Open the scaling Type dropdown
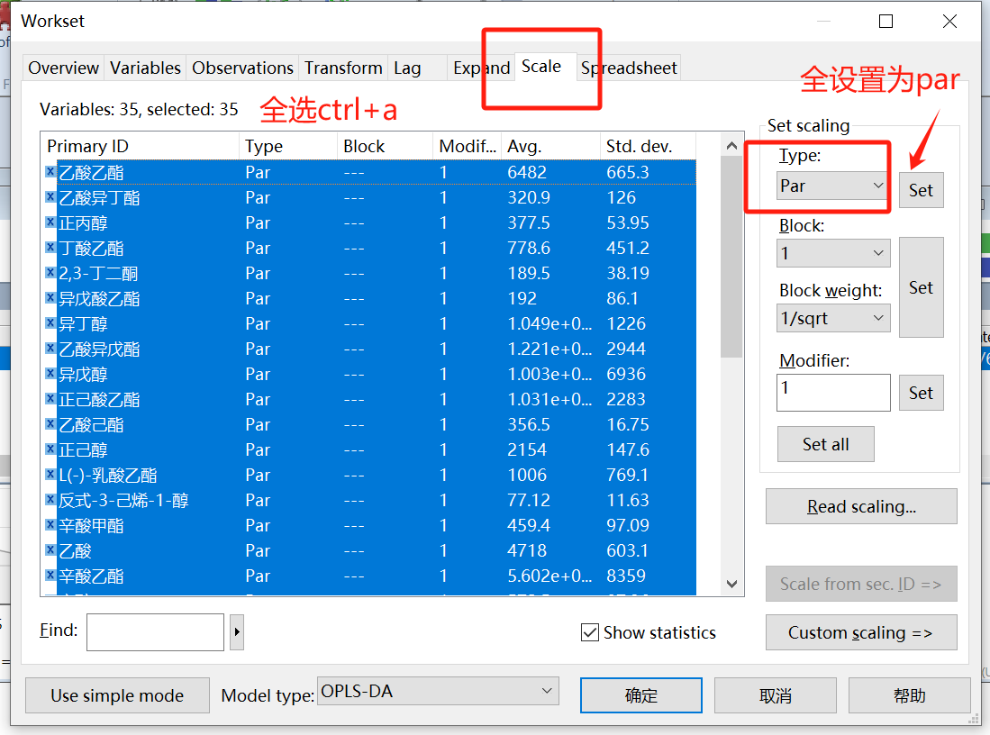This screenshot has height=735, width=990. [832, 186]
